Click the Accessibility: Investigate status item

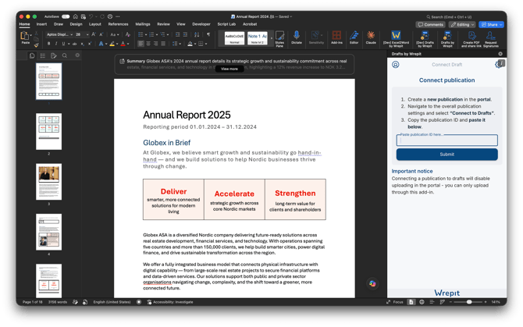pyautogui.click(x=170, y=302)
